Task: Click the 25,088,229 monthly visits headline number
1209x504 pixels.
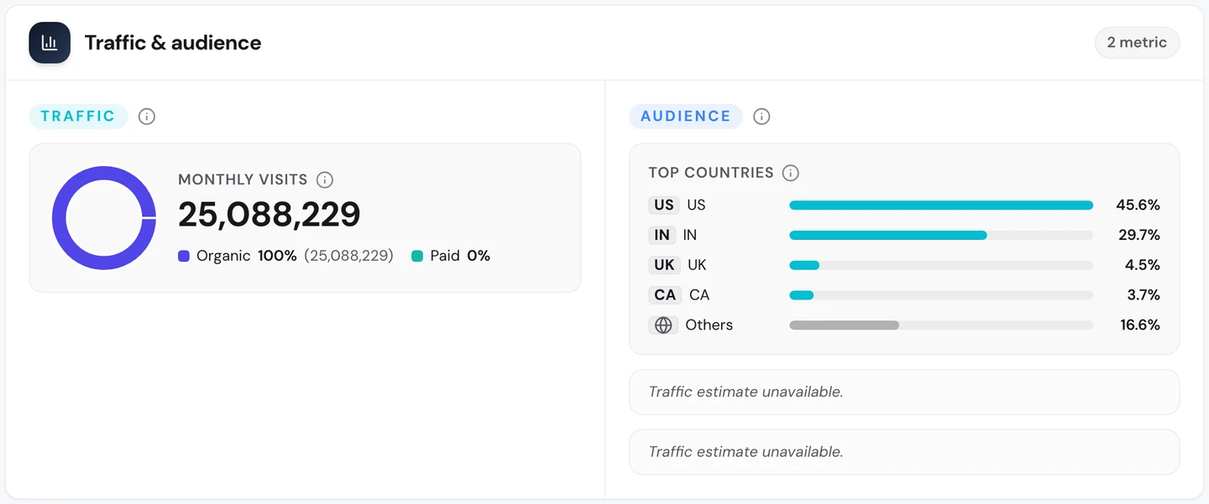Action: [x=270, y=215]
